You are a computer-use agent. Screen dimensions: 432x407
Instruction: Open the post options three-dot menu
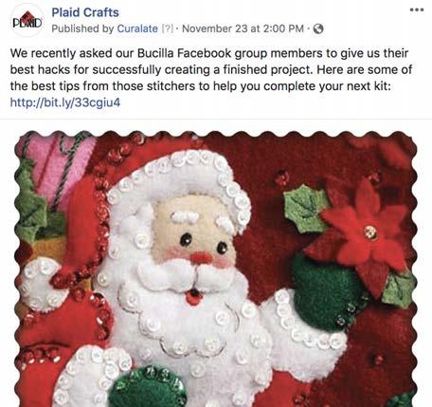417,9
